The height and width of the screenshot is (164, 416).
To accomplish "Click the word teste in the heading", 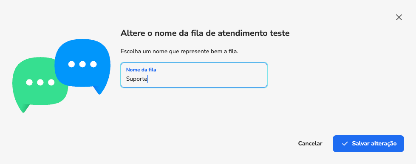I will pyautogui.click(x=279, y=33).
